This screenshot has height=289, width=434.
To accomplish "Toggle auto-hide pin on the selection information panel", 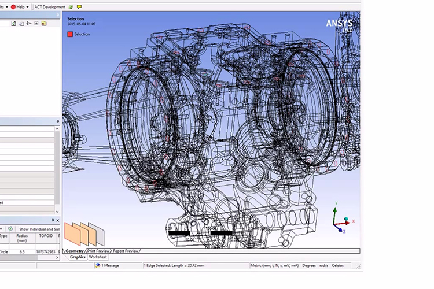I will pyautogui.click(x=53, y=220).
